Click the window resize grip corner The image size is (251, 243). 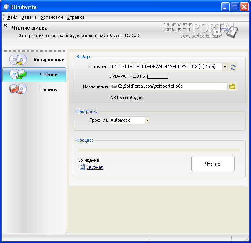pos(247,239)
